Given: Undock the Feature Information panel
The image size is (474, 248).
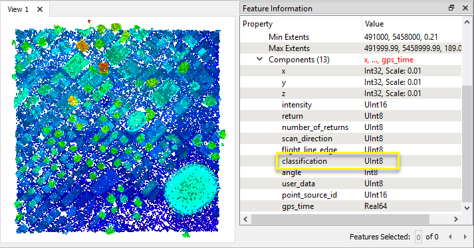Looking at the screenshot, I should [x=451, y=8].
